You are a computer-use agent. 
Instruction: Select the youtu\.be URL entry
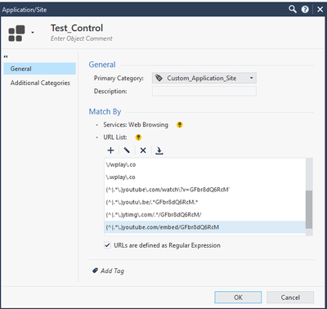click(x=205, y=202)
